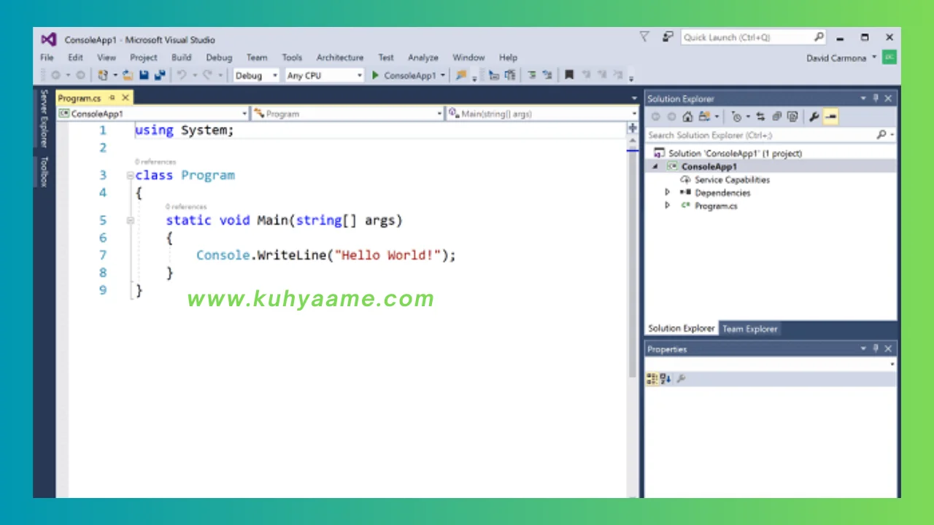This screenshot has height=525, width=934.
Task: Open the Architecture menu
Action: pyautogui.click(x=340, y=58)
